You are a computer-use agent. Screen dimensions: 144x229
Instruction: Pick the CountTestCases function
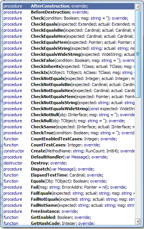click(x=69, y=145)
